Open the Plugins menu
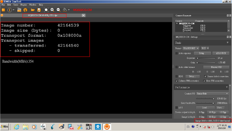The height and width of the screenshot is (131, 232). 23,5
